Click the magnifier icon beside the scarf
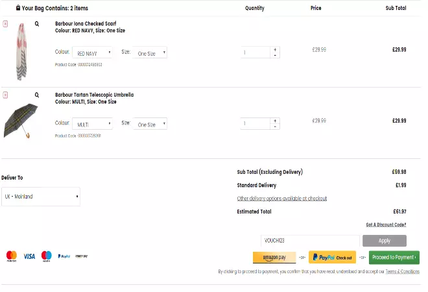The image size is (428, 292). 37,23
